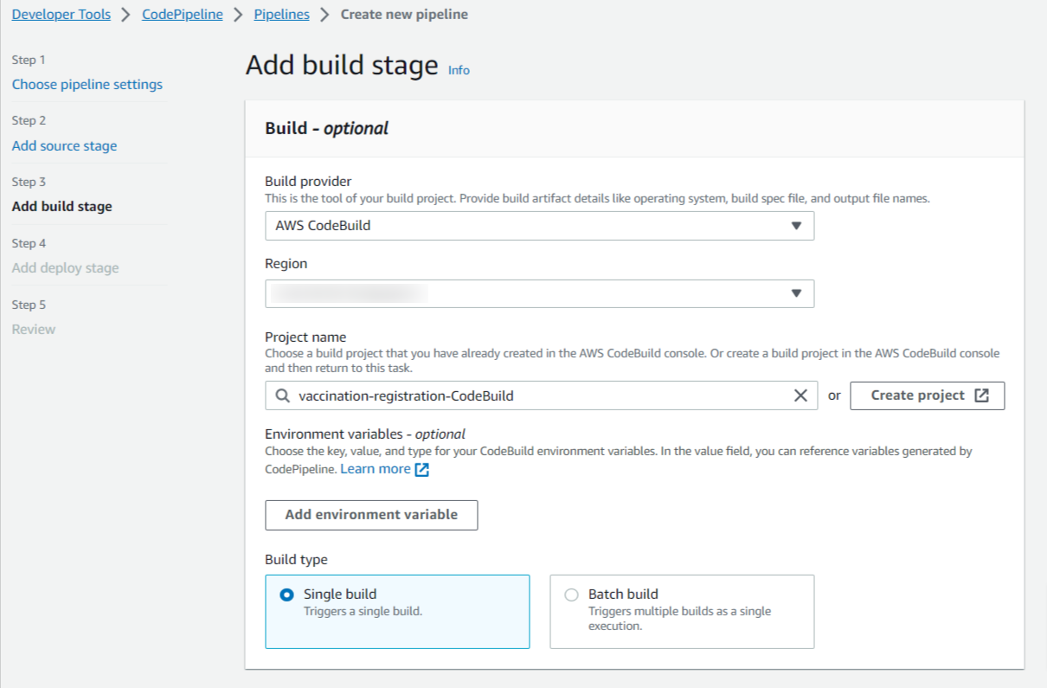Click the Project name search field

[x=536, y=395]
